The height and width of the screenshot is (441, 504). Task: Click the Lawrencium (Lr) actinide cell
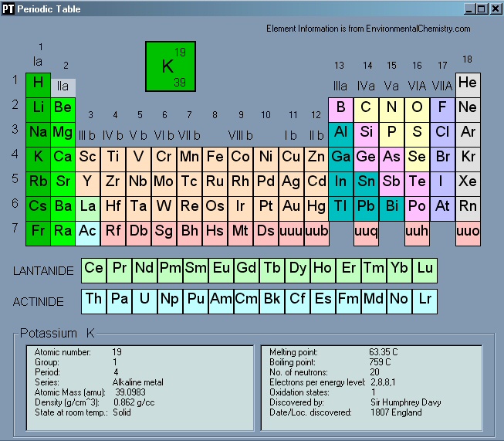coord(425,300)
